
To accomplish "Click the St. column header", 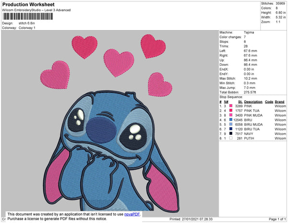I will [x=240, y=102].
